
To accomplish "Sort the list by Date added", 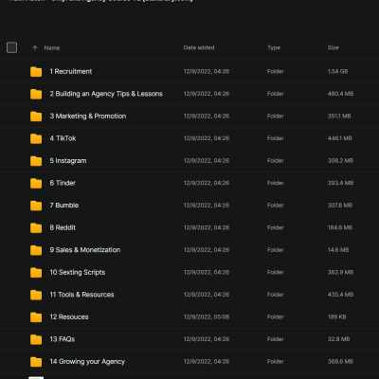I will click(x=199, y=47).
